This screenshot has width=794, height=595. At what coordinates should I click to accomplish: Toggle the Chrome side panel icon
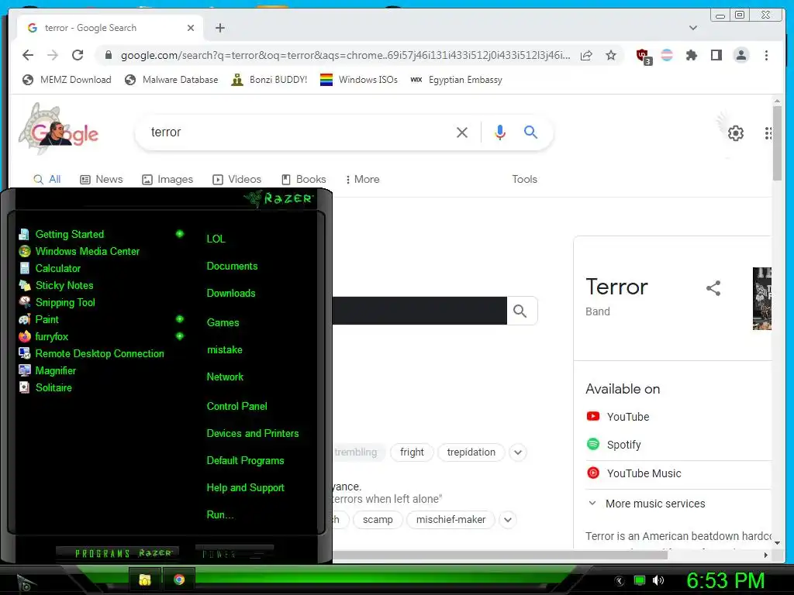point(716,55)
